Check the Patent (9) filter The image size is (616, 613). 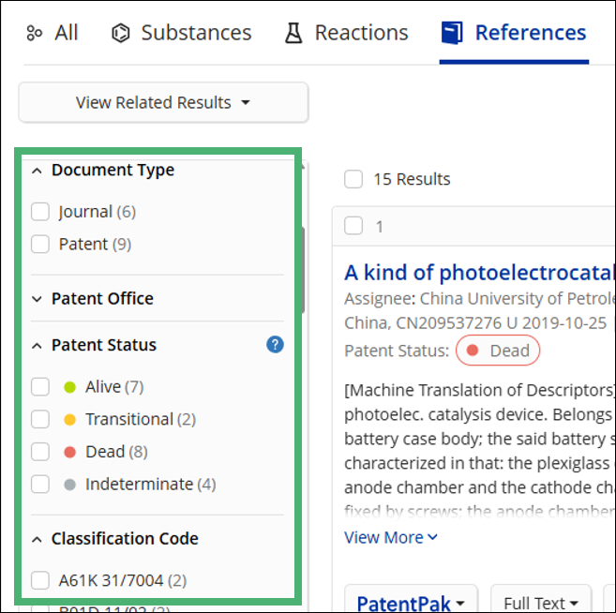(x=40, y=245)
